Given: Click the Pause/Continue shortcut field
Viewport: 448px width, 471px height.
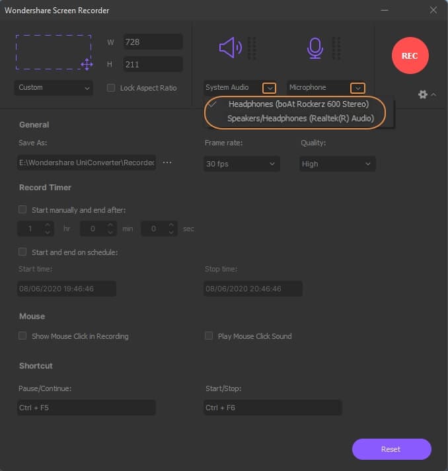Looking at the screenshot, I should [87, 408].
